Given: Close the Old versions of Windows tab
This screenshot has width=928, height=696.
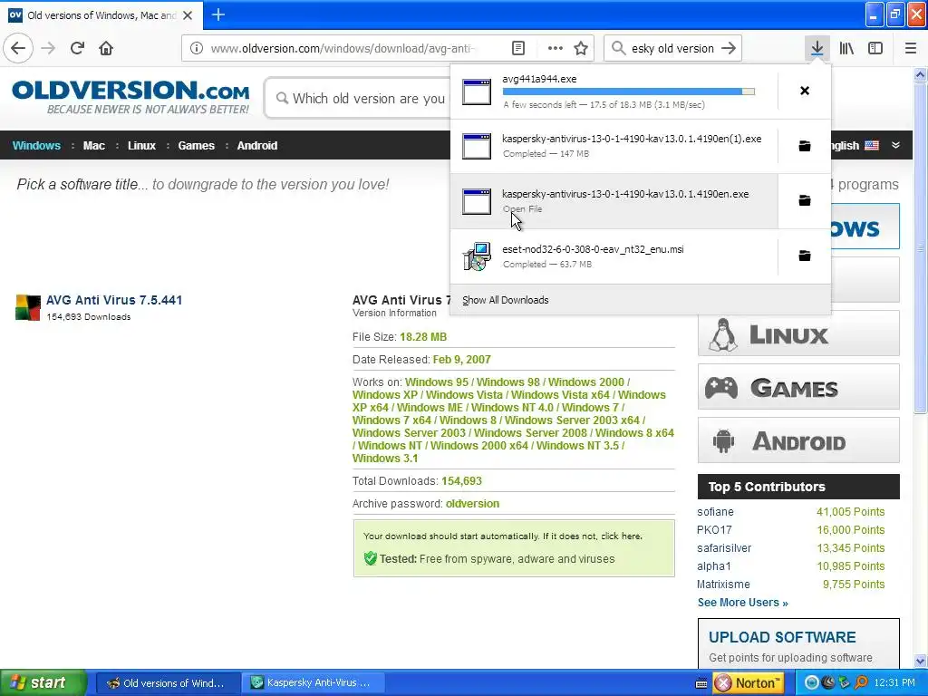Looking at the screenshot, I should pos(188,15).
